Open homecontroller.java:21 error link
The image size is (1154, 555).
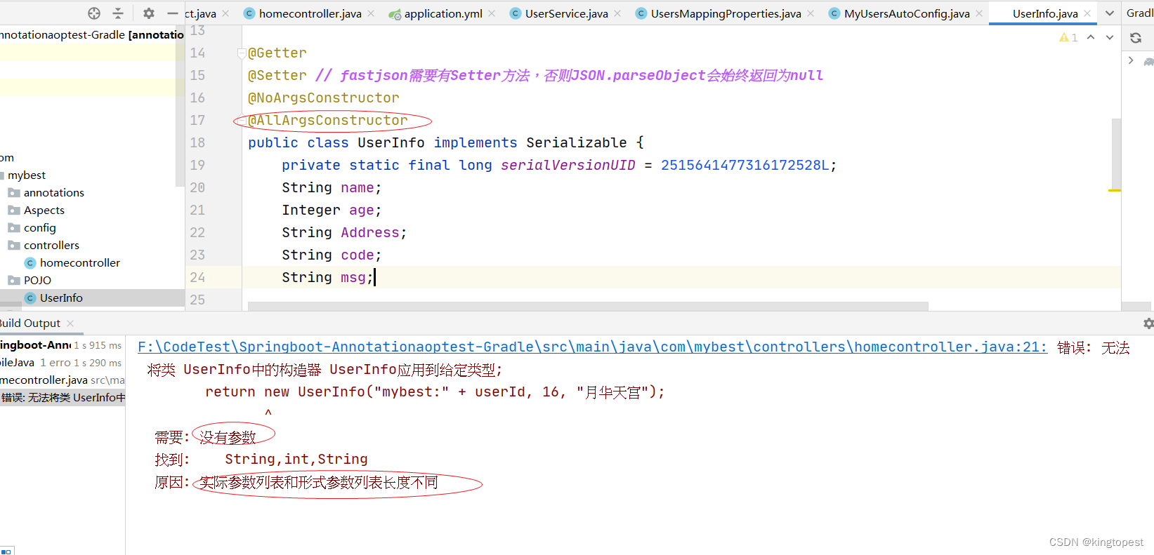(592, 347)
